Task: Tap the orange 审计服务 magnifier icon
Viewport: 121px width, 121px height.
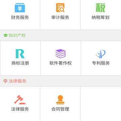Action: coord(60,8)
